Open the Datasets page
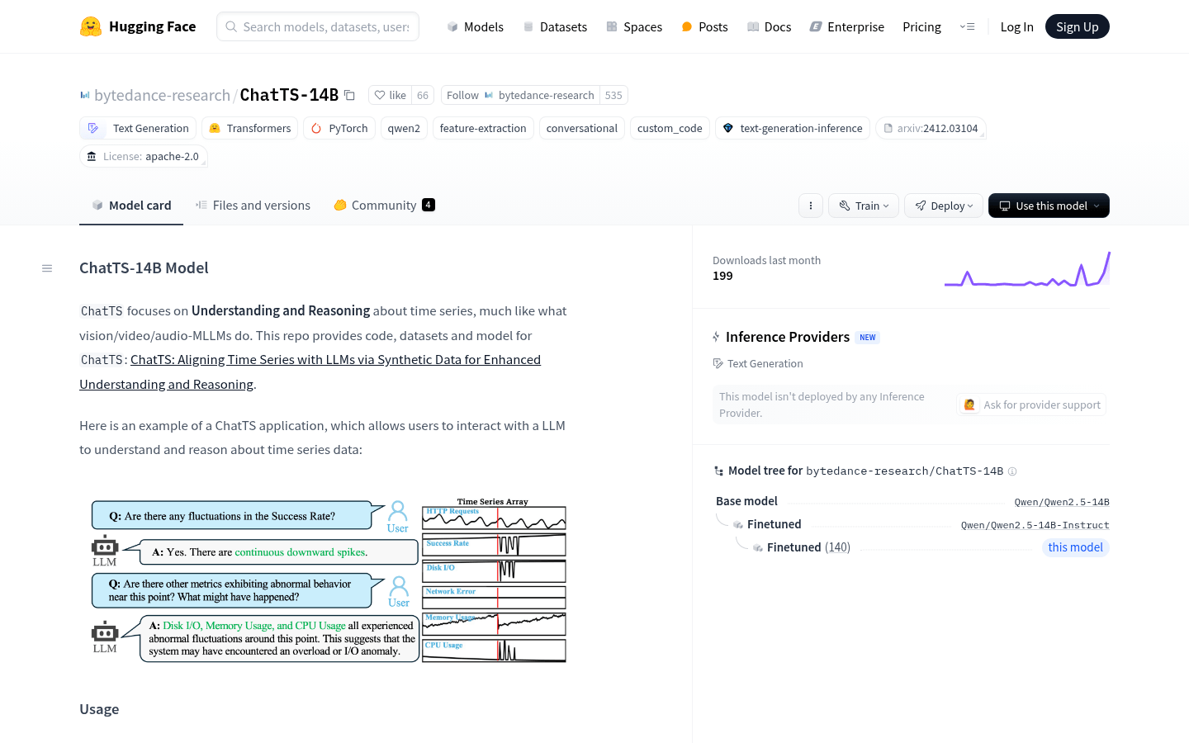 pos(555,26)
